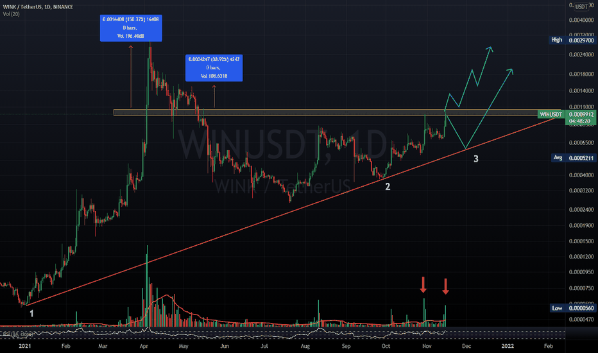Click the 0.0006500 price axis label
Screen dimensions: 598x353
pos(581,142)
